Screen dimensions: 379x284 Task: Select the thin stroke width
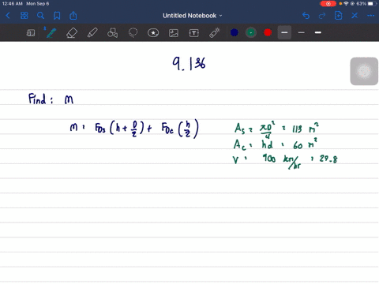[302, 32]
